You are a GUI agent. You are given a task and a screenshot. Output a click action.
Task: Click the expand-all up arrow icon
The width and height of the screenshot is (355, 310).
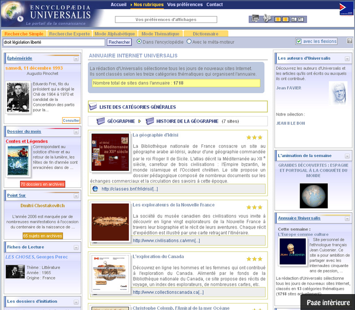click(x=301, y=19)
